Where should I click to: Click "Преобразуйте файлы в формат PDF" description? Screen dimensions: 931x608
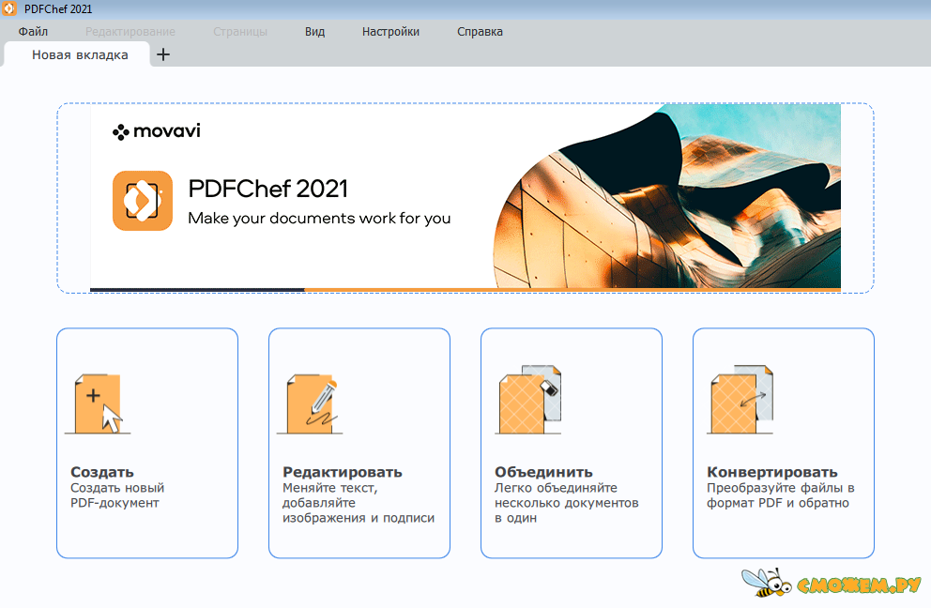780,495
